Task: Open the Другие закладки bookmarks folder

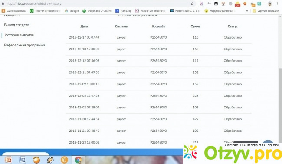Action: (266, 11)
